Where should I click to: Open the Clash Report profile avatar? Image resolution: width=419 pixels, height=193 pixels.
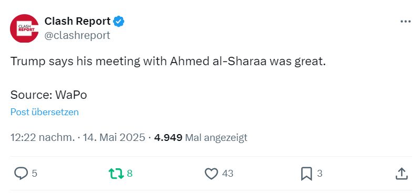[24, 28]
